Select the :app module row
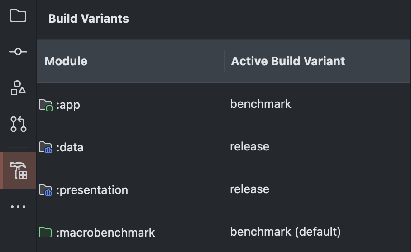Image resolution: width=411 pixels, height=252 pixels. (224, 105)
